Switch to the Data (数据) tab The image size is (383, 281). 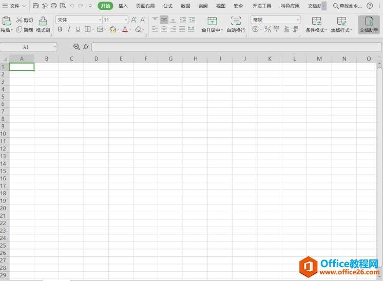[185, 6]
